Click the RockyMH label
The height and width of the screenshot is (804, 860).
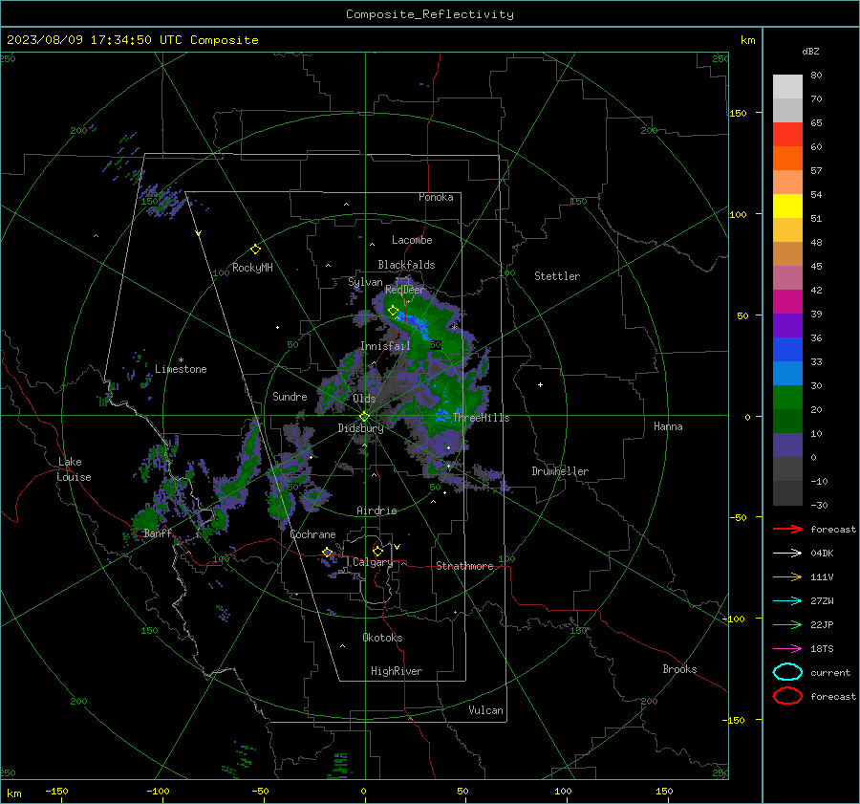point(252,268)
